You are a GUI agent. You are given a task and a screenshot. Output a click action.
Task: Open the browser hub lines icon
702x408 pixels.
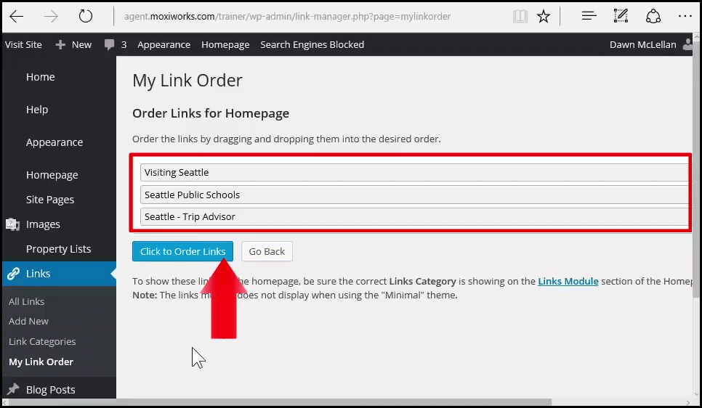(589, 16)
